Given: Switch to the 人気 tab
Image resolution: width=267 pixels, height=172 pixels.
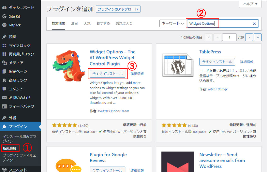Looking at the screenshot, I should (x=87, y=23).
